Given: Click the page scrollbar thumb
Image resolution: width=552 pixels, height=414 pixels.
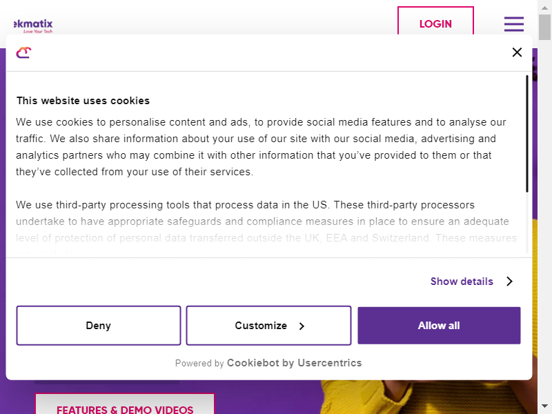Looking at the screenshot, I should click(544, 27).
